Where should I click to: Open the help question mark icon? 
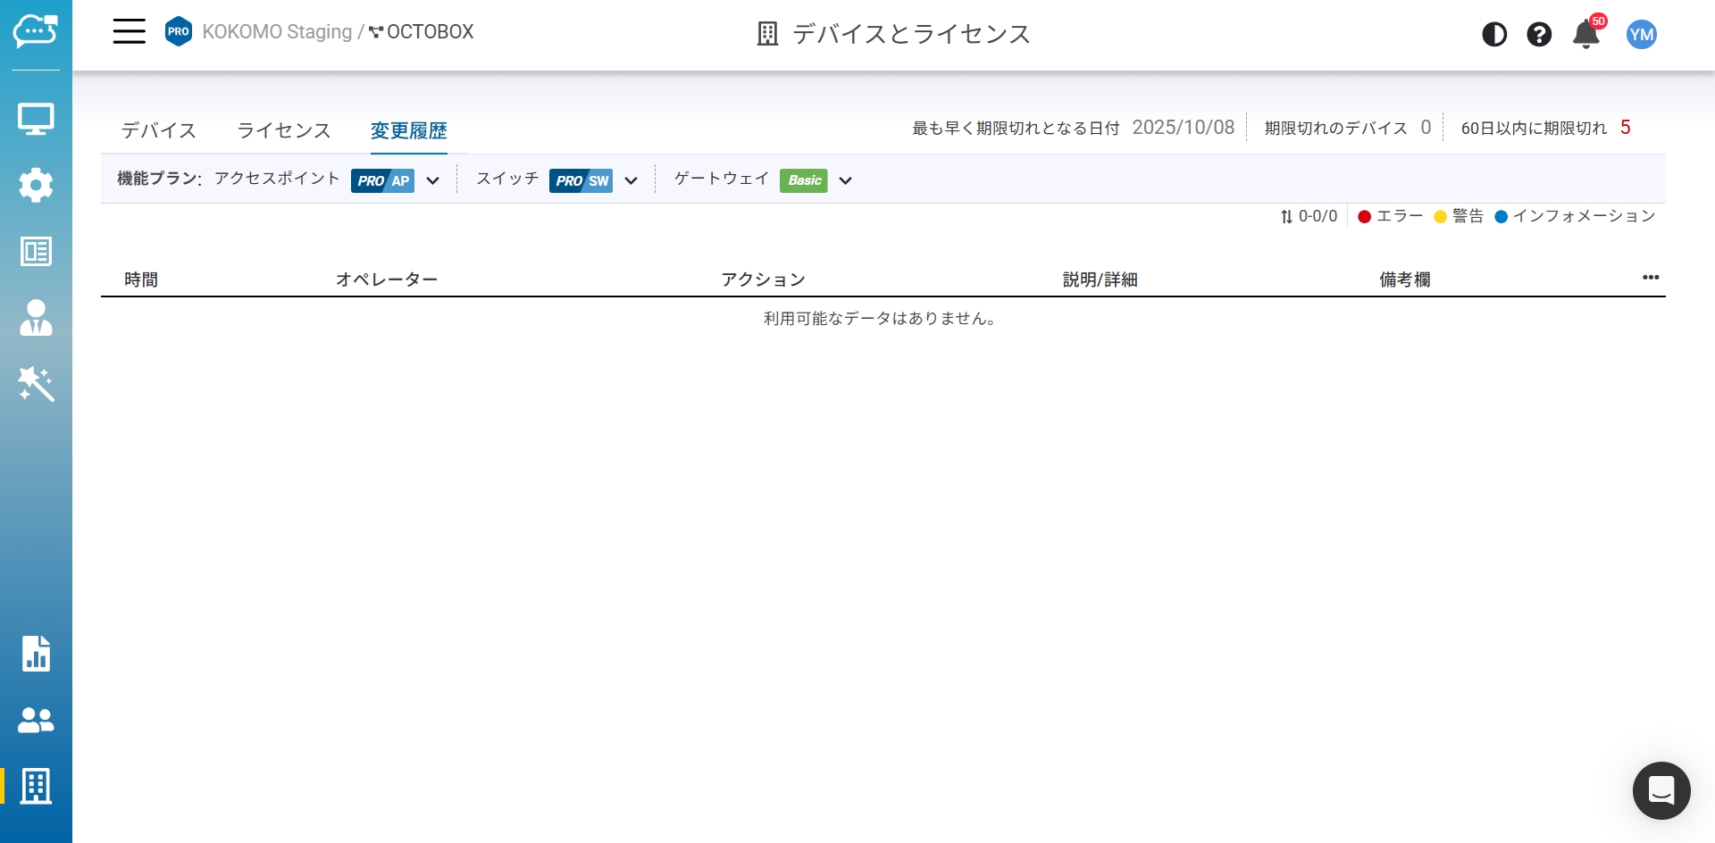click(x=1539, y=35)
